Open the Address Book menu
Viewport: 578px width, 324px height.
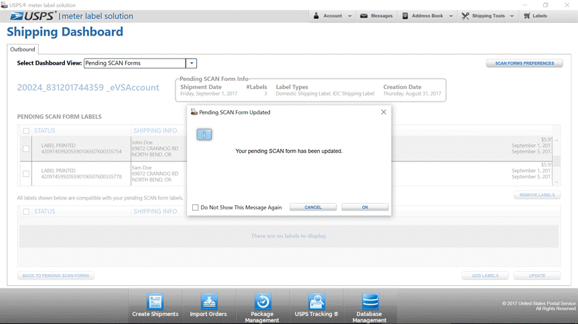427,16
